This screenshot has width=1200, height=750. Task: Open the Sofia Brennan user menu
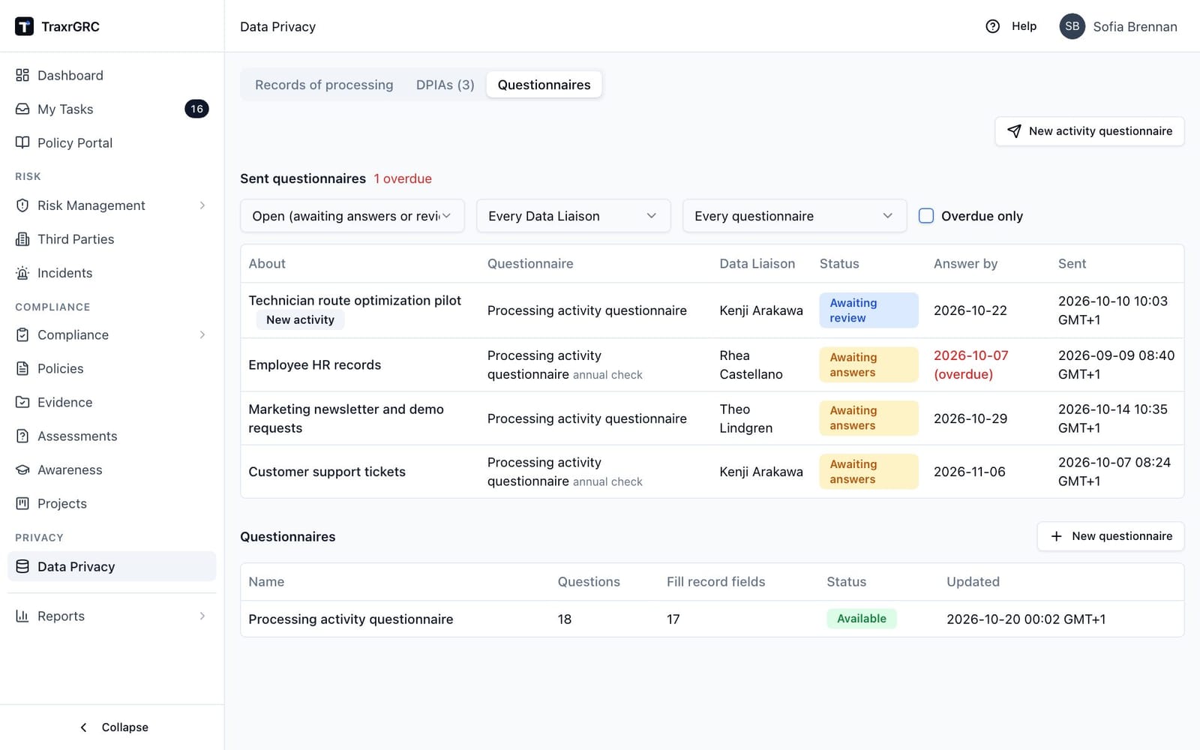(x=1118, y=26)
